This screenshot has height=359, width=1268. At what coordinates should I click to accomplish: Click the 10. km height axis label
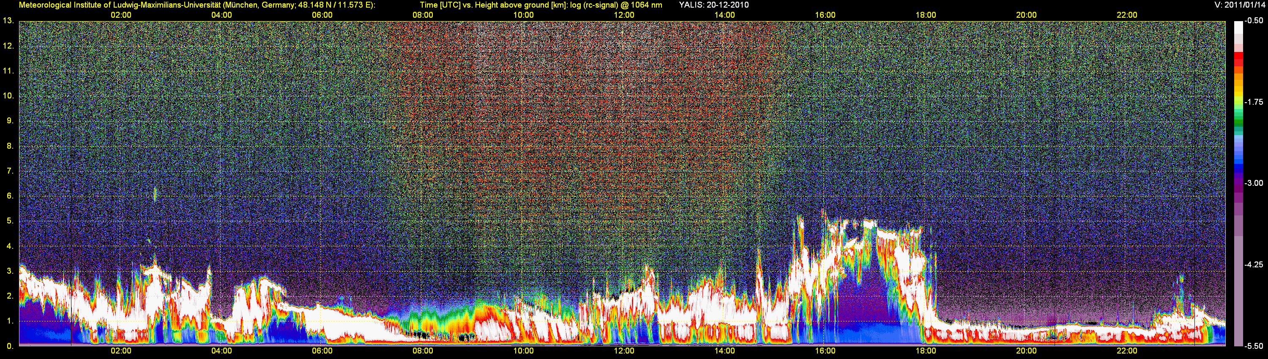click(8, 96)
